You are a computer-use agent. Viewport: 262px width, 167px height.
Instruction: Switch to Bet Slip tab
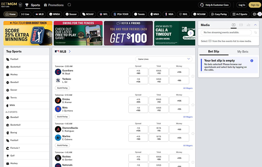coord(214,52)
